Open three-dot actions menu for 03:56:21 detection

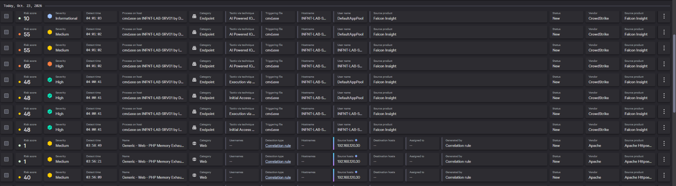[x=664, y=159]
